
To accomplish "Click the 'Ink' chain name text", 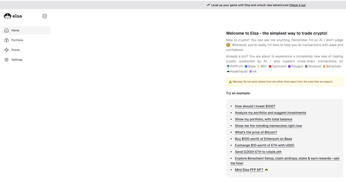I will [254, 72].
